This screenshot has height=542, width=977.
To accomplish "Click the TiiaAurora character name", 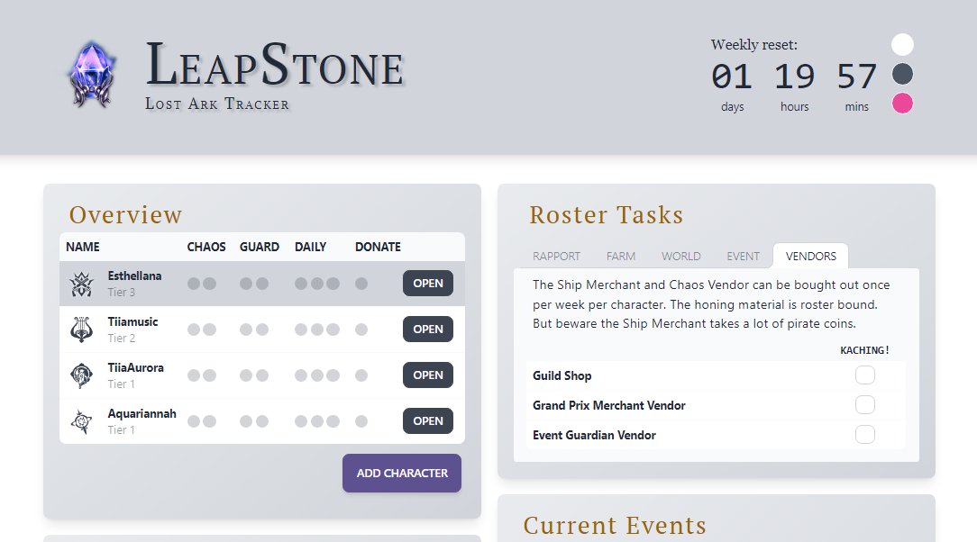I will (x=136, y=367).
